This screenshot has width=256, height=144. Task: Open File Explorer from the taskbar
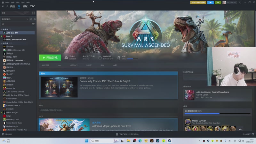pyautogui.click(x=128, y=141)
